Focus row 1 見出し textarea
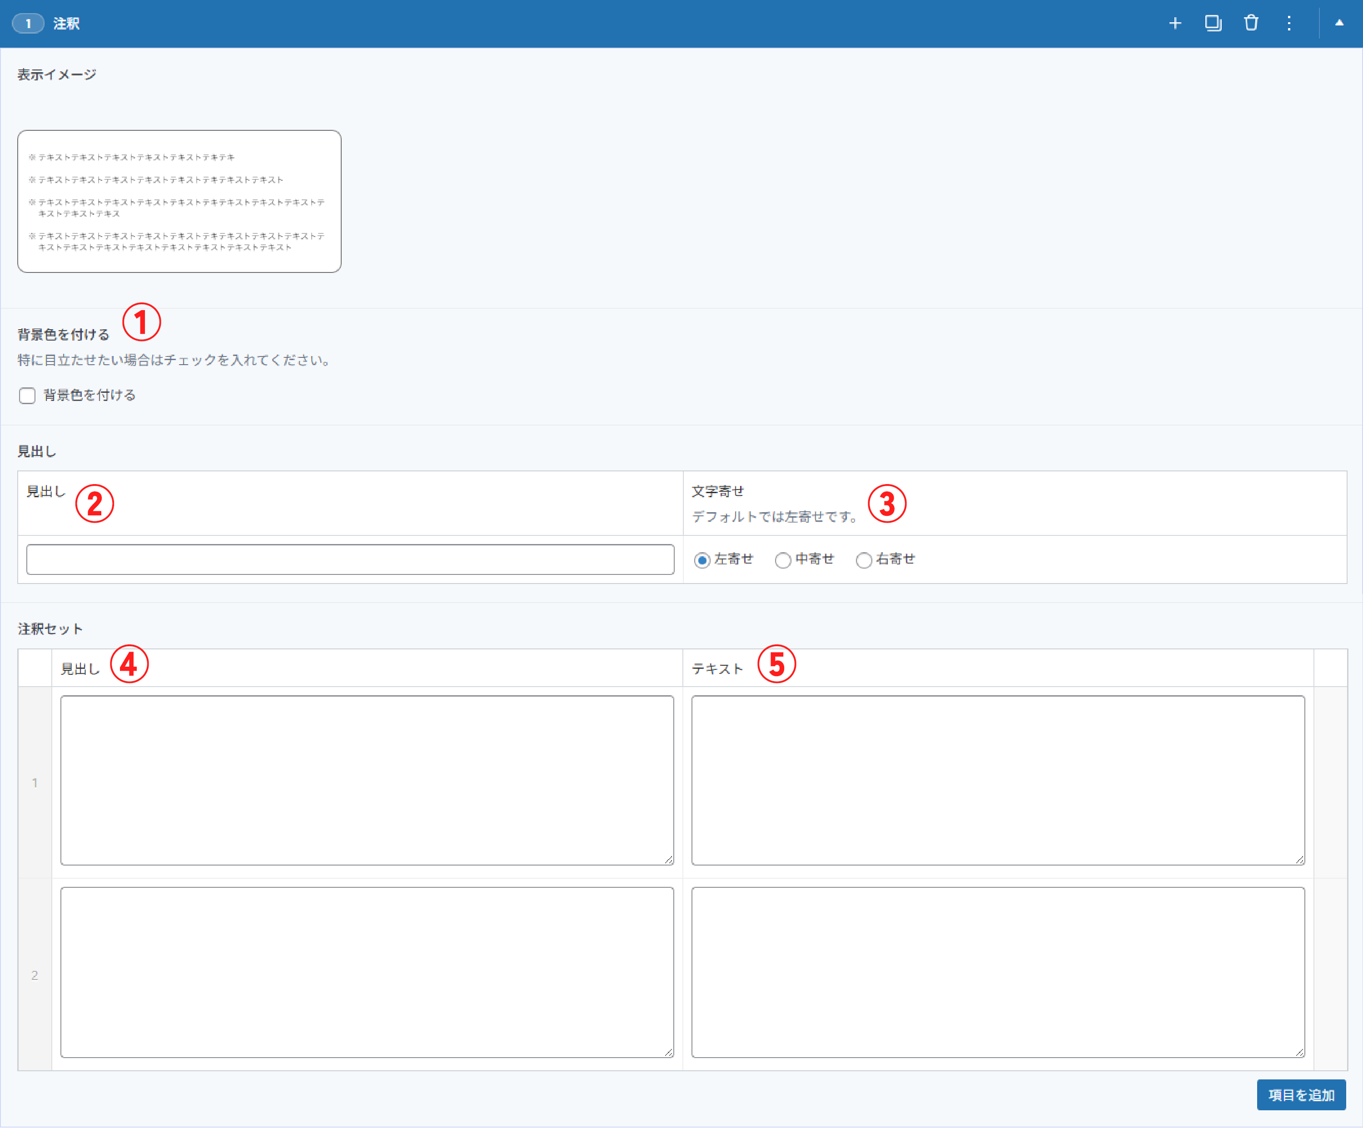 click(367, 780)
